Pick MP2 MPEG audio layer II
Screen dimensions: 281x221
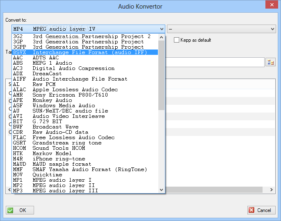pos(85,185)
